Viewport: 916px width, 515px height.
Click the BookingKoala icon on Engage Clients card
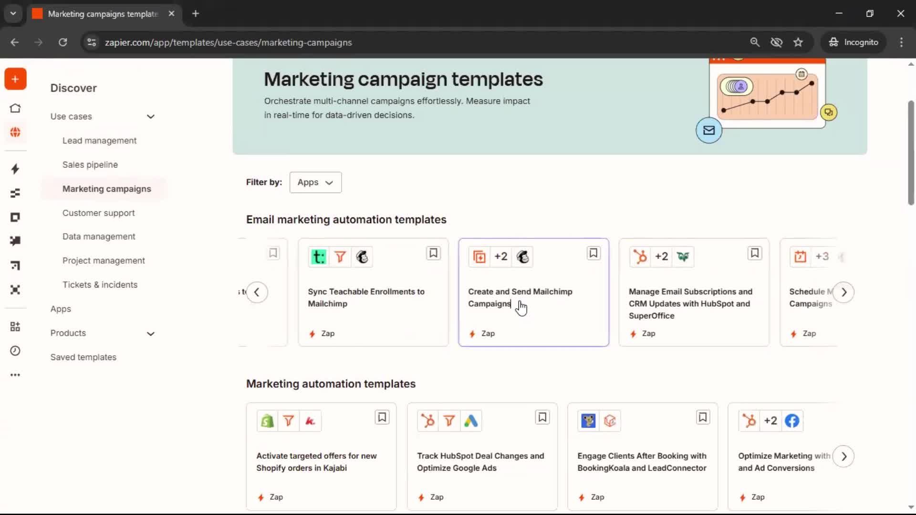(x=588, y=421)
